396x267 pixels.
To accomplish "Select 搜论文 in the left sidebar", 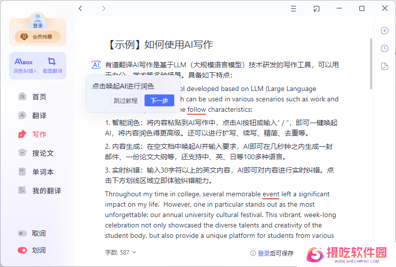I will pos(43,153).
